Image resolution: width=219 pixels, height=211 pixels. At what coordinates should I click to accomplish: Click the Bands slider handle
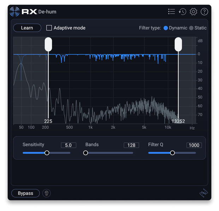click(x=85, y=153)
